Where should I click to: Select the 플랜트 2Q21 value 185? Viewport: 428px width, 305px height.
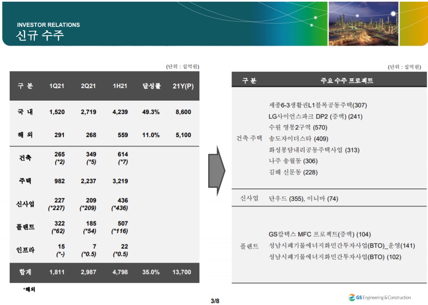tap(91, 223)
